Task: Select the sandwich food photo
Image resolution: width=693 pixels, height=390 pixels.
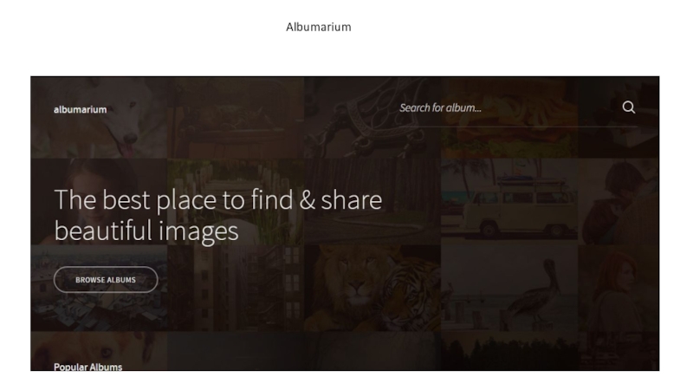Action: [509, 117]
